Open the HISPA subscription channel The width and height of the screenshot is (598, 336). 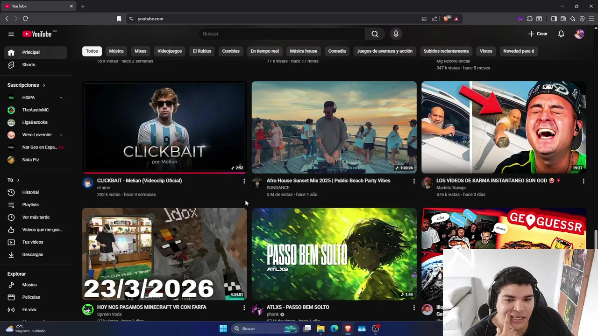(36, 98)
